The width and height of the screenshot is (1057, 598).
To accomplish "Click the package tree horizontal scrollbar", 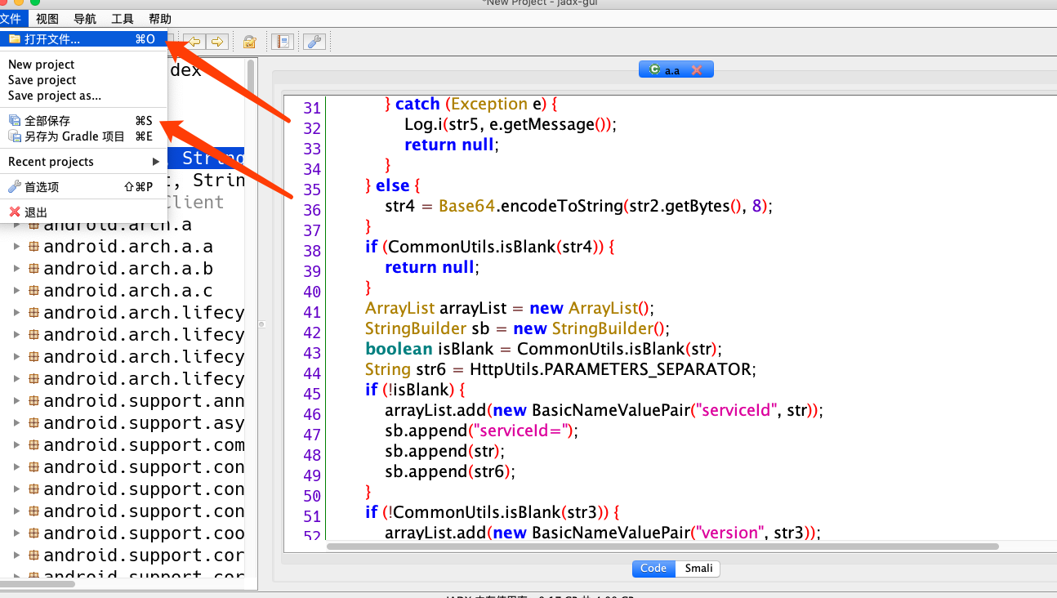I will [38, 584].
